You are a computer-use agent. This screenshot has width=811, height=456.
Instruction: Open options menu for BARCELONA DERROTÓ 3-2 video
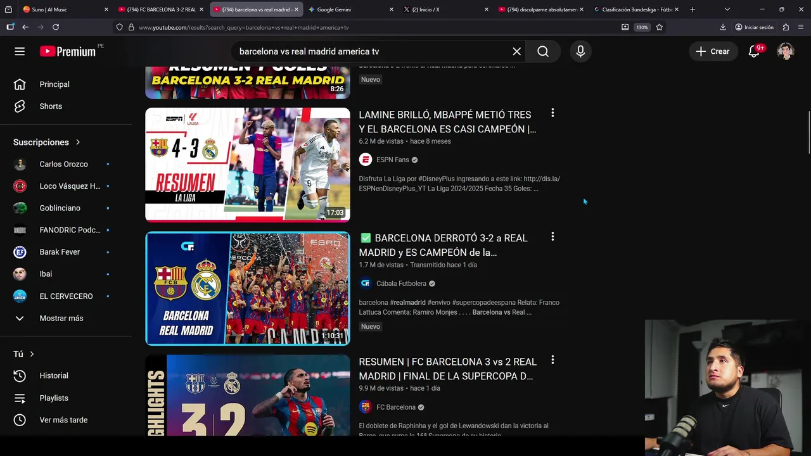pos(552,237)
